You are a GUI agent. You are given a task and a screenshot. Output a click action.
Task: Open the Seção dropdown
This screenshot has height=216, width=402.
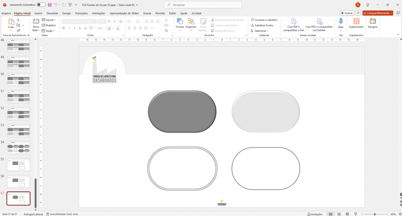pos(49,31)
